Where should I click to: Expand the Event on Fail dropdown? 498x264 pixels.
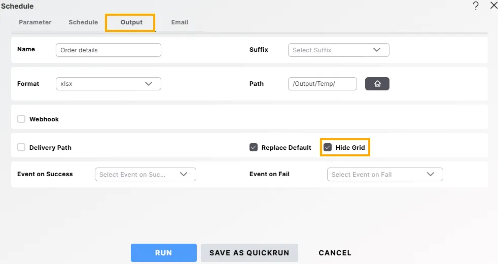[385, 174]
